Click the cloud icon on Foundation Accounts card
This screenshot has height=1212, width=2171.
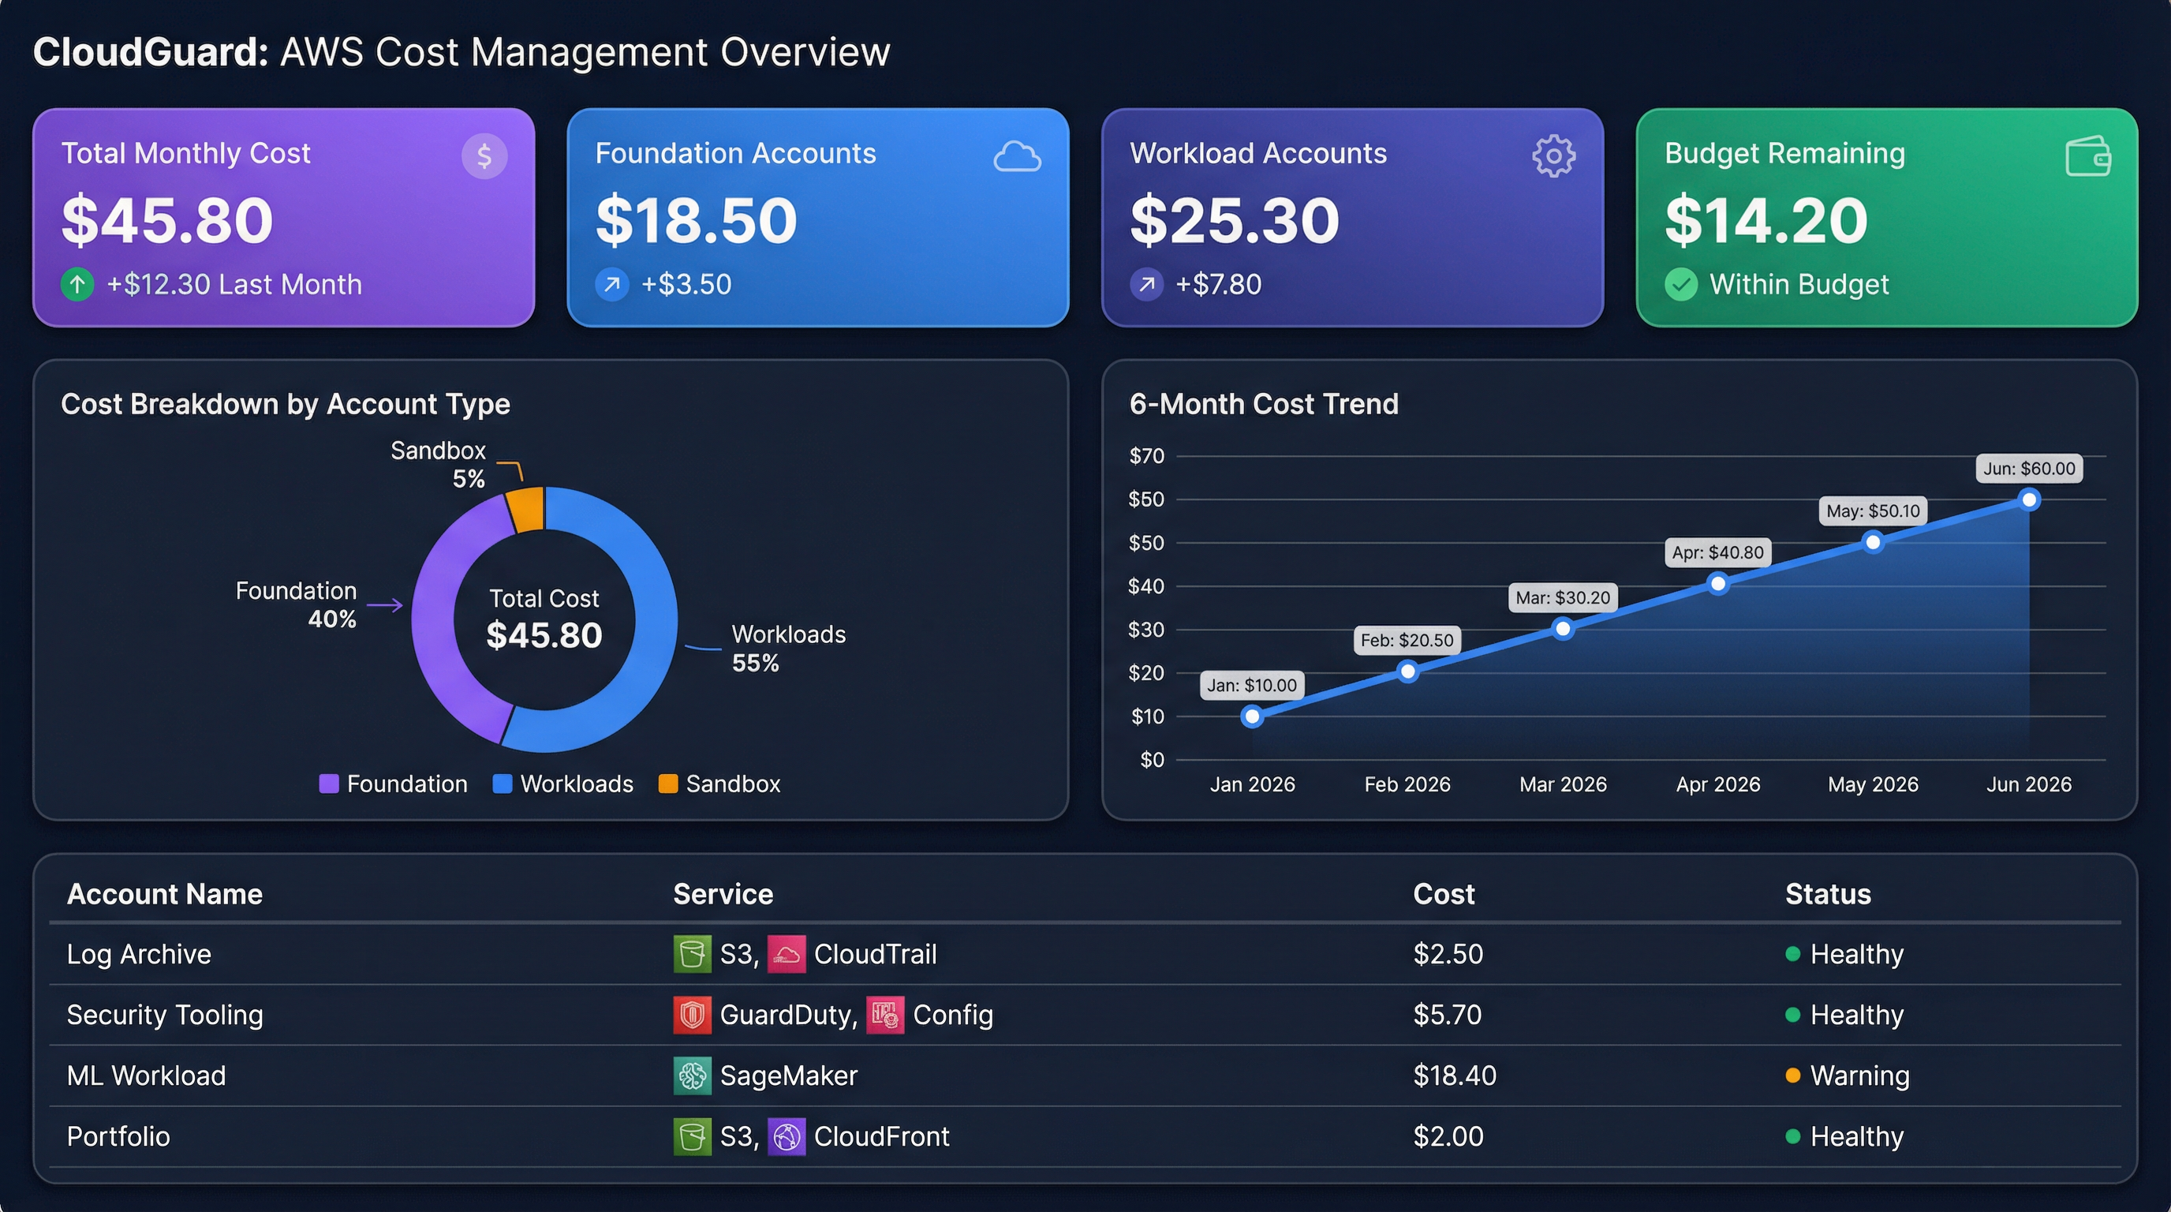point(1019,156)
